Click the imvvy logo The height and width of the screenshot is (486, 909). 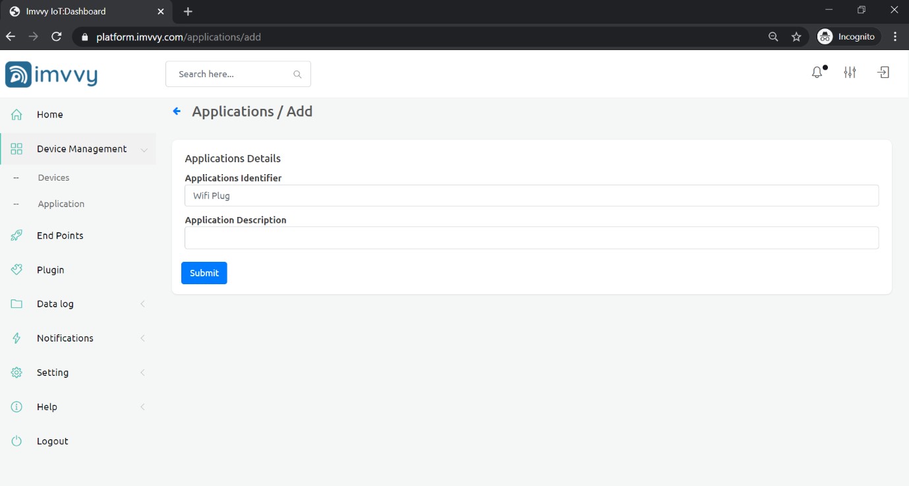point(51,74)
